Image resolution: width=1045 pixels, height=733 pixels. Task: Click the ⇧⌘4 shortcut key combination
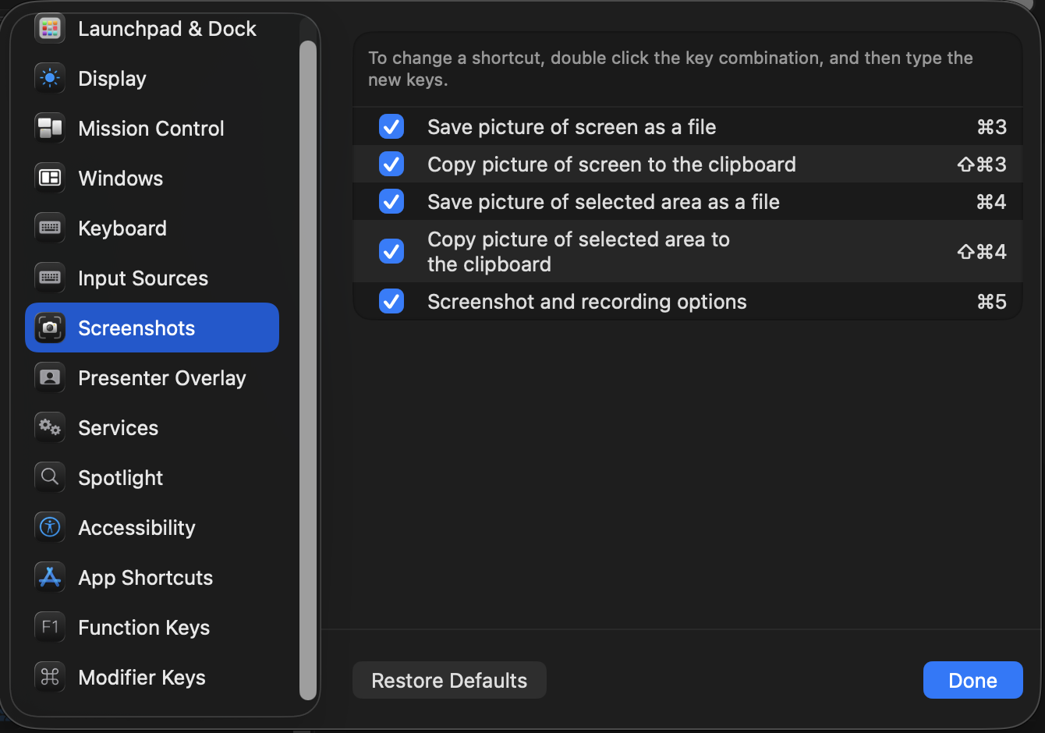click(981, 252)
